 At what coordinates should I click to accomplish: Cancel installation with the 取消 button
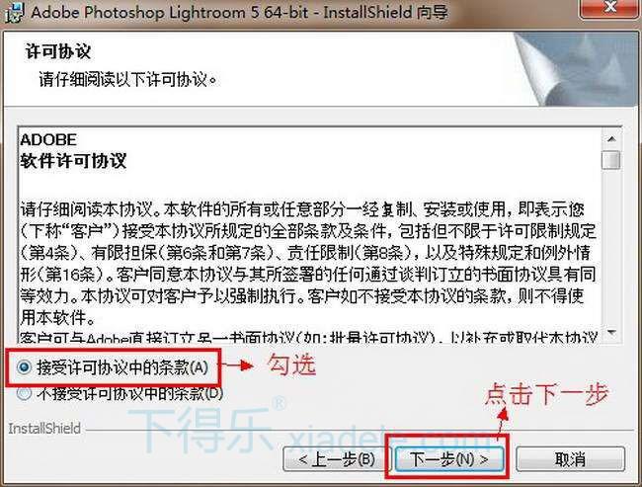(x=570, y=459)
